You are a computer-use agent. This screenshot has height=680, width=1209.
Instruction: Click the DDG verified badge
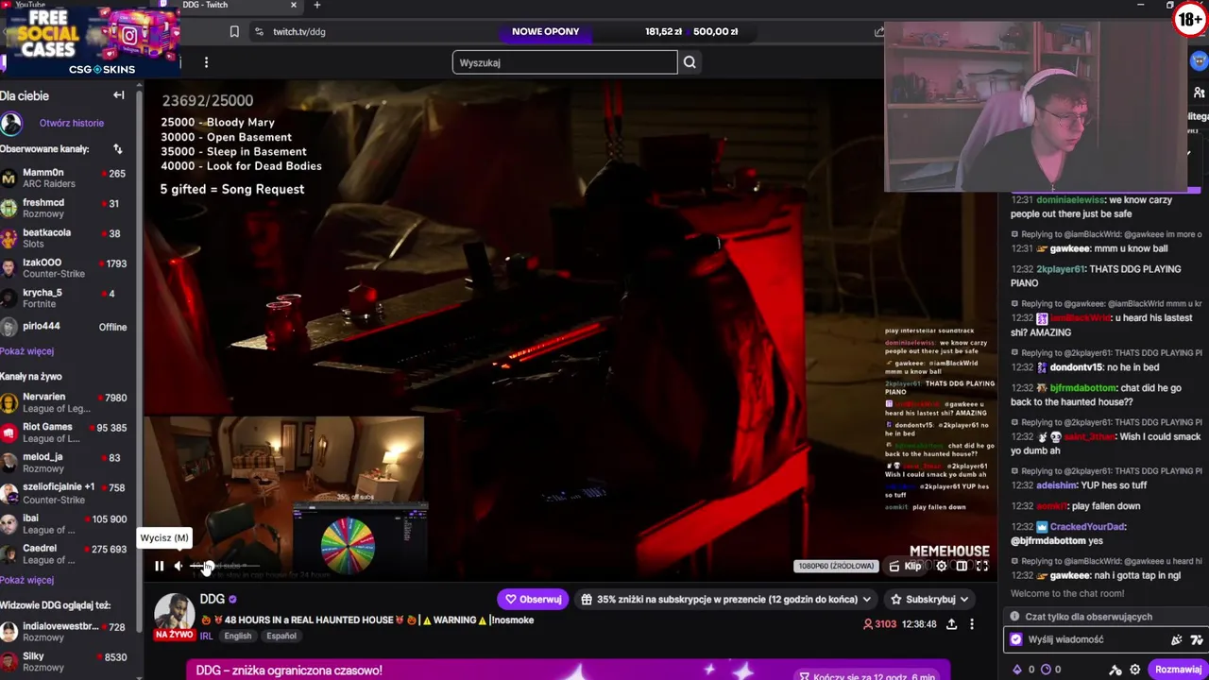232,599
